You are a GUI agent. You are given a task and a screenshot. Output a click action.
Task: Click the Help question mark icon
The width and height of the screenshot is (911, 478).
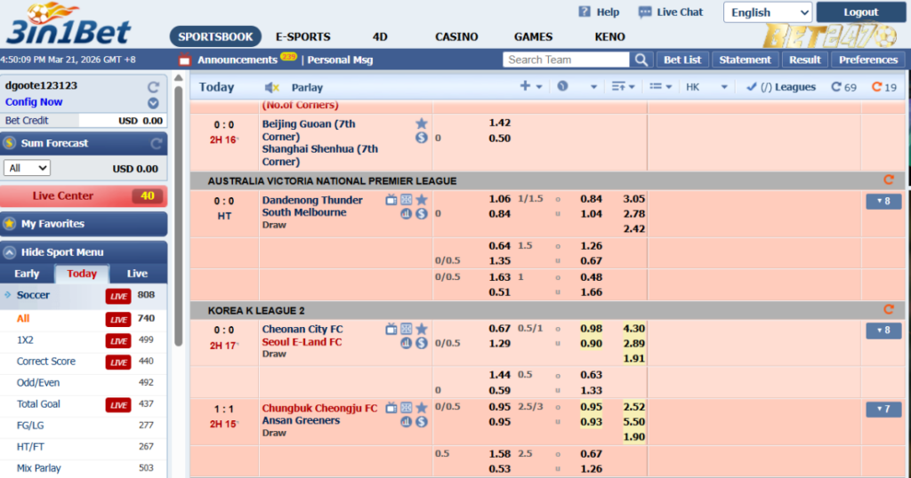[x=584, y=12]
